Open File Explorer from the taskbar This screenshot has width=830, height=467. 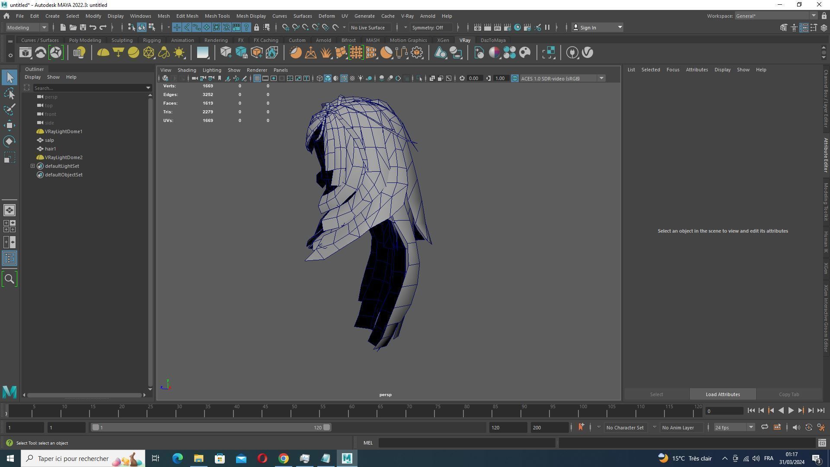pyautogui.click(x=198, y=459)
